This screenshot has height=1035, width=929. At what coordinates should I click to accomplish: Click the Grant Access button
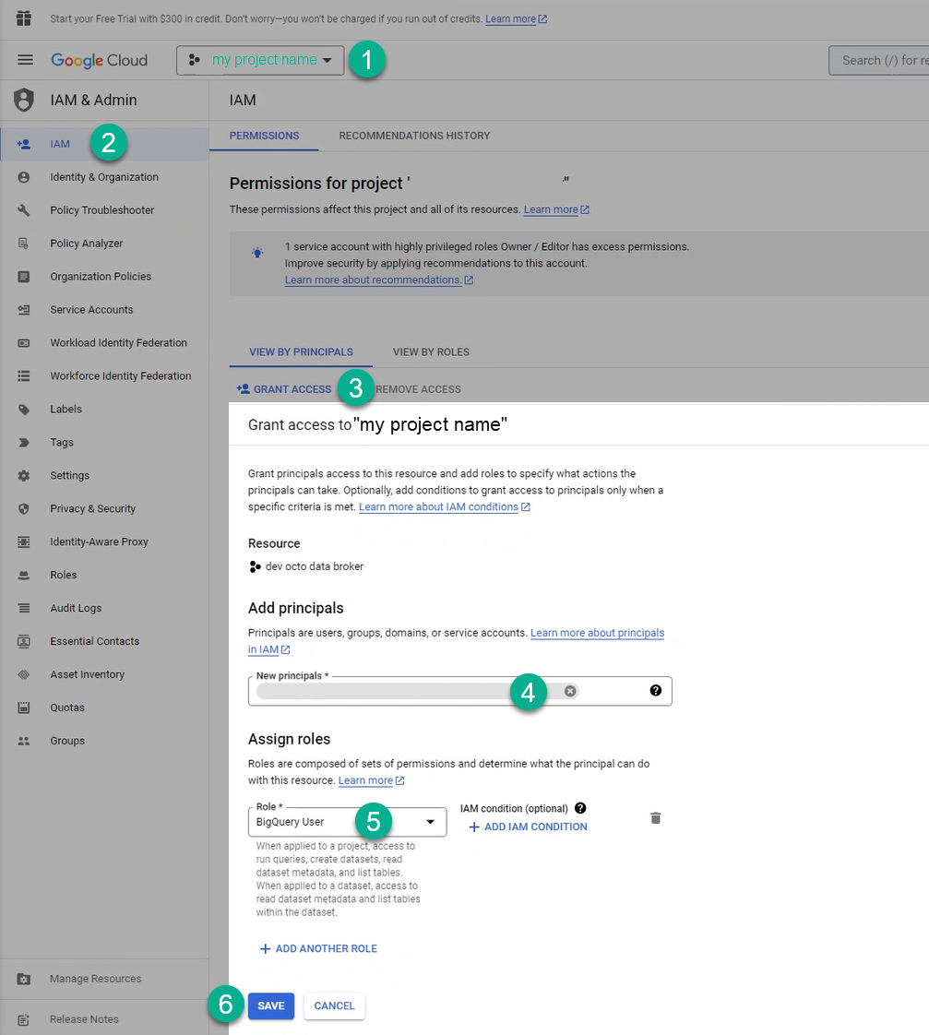point(284,389)
